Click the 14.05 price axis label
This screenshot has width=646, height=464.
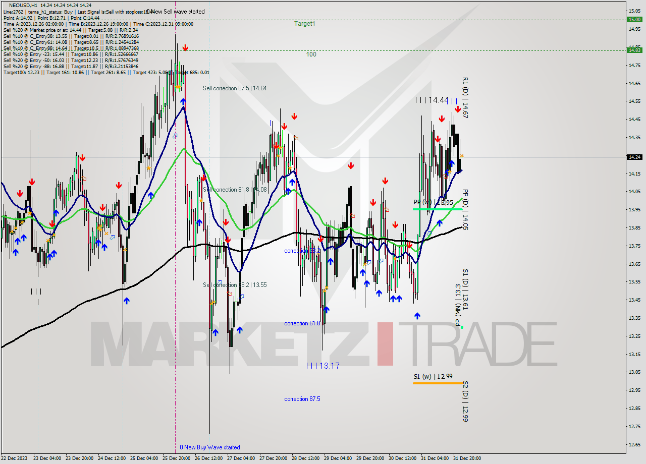point(634,191)
